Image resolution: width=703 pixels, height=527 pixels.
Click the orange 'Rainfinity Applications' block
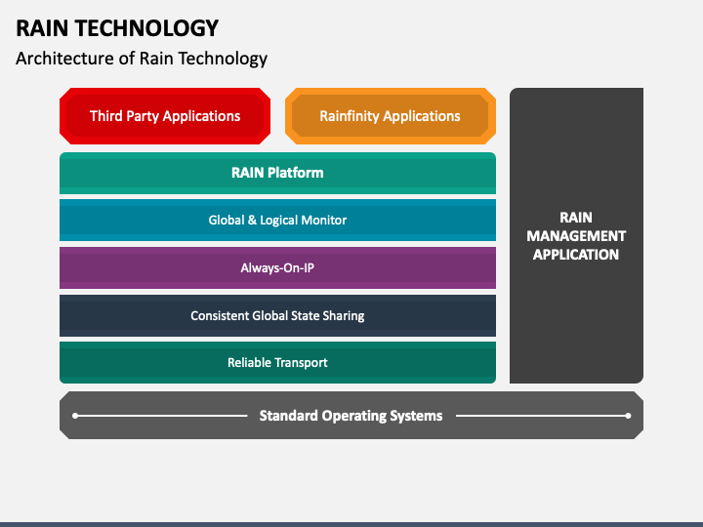[390, 116]
